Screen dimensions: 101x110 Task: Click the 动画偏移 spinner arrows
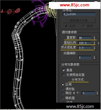tap(94, 57)
